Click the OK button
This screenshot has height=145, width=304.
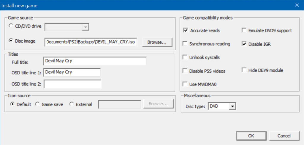click(251, 136)
